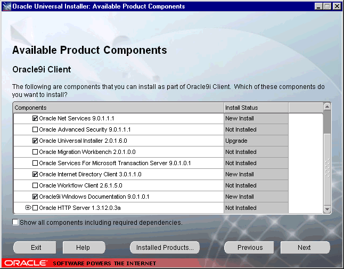Click Not Installed status for Oracle Workflow Client
344x269 pixels.
pos(256,185)
